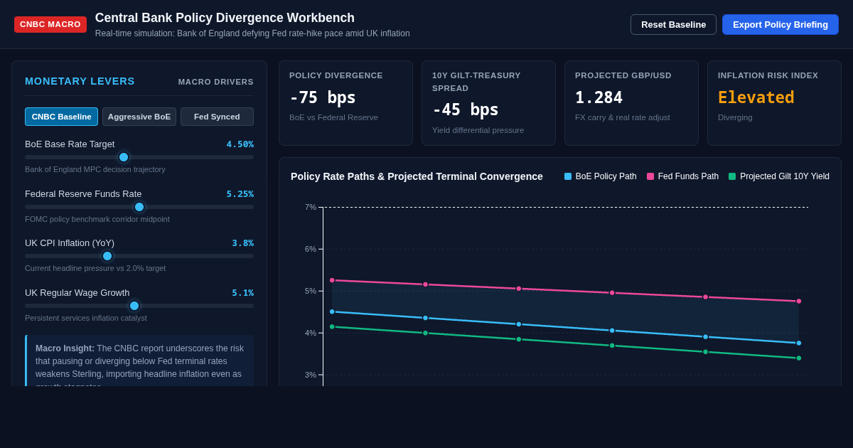Click the 7% y-axis label

311,207
